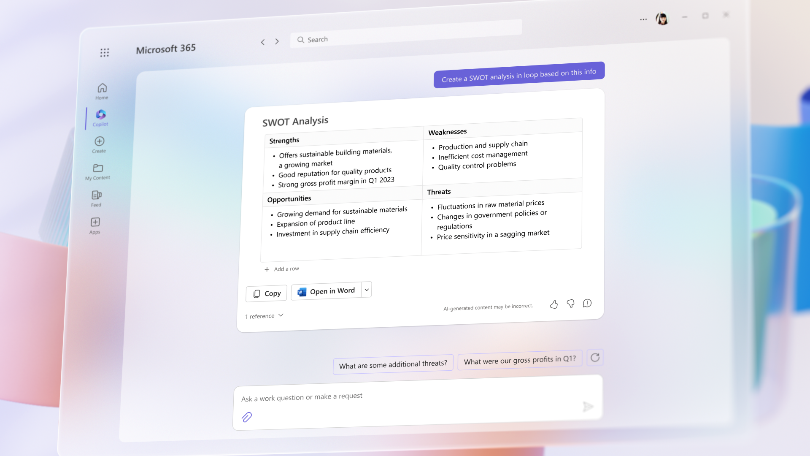Click the Ask a work question input field
This screenshot has height=456, width=810.
click(417, 396)
